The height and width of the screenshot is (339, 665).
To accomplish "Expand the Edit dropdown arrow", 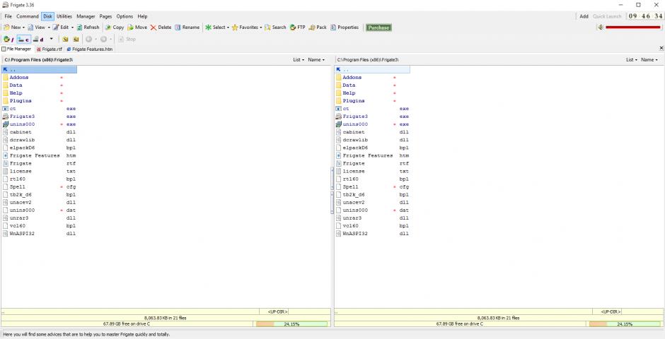I will (72, 28).
